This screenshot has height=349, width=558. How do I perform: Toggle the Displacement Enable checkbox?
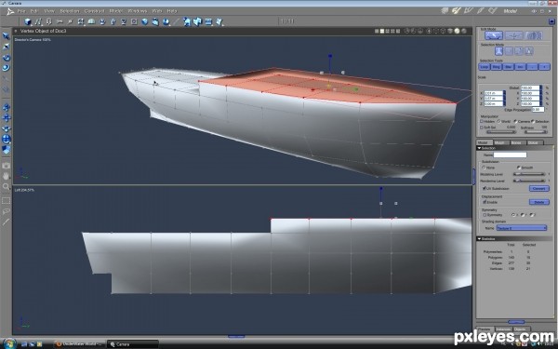point(484,202)
